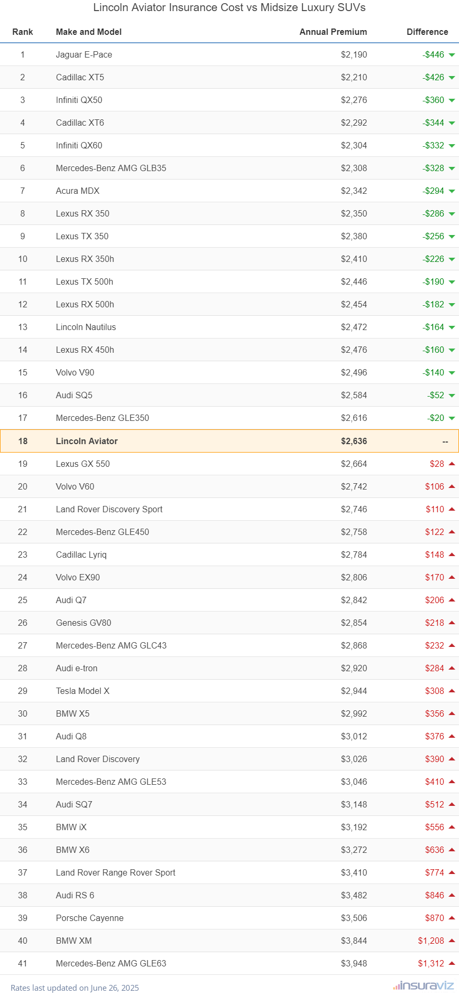Select the highlighted Lincoln Aviator row name
459x996 pixels.
87,441
